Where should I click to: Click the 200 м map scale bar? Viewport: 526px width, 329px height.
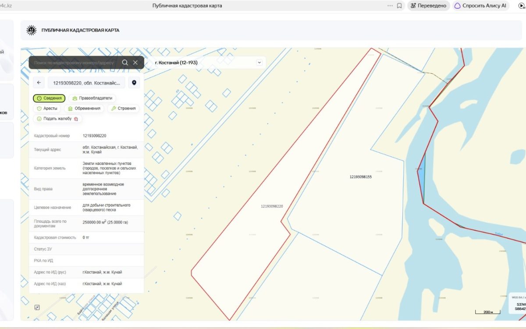[488, 312]
